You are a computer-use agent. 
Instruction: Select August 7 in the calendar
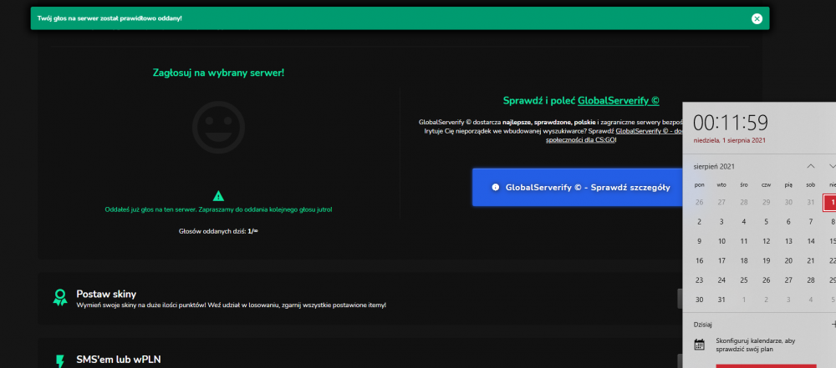click(811, 222)
